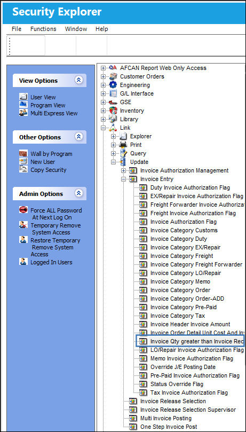Click the Multi Invoice Posting icon
The width and height of the screenshot is (246, 432).
click(x=133, y=418)
